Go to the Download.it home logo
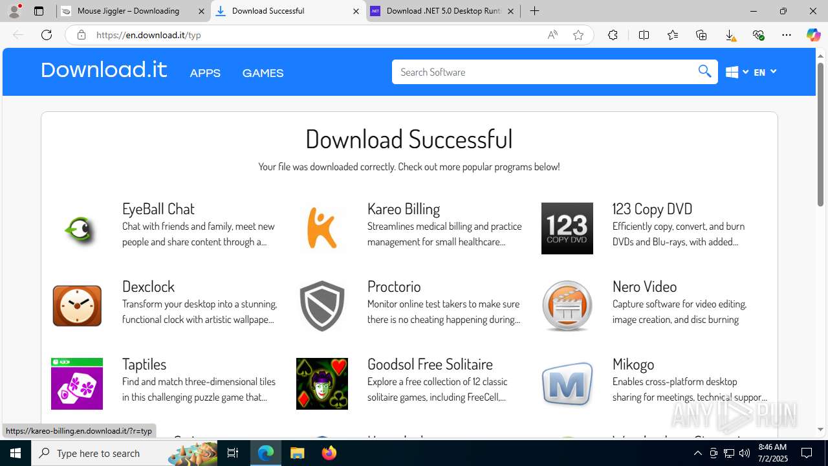828x466 pixels. click(103, 70)
